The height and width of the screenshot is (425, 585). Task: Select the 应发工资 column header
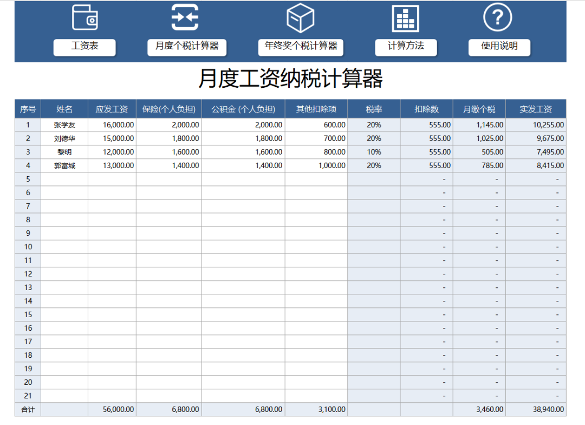click(x=112, y=109)
